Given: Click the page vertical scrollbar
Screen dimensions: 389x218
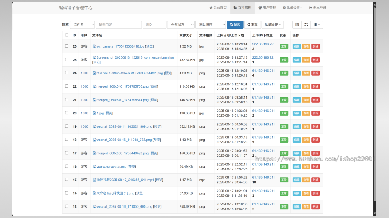Looking at the screenshot, I should (374, 104).
